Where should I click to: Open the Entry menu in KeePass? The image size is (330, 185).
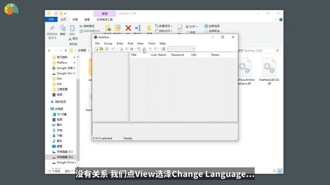coord(120,43)
